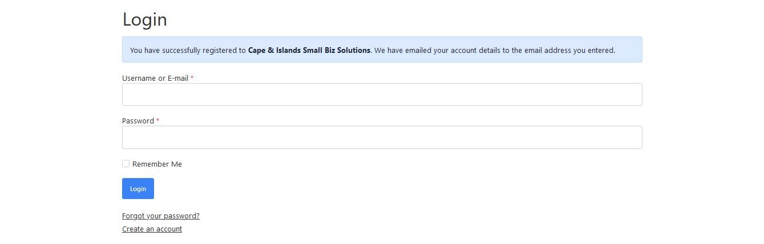Click the Password field label

click(x=138, y=121)
